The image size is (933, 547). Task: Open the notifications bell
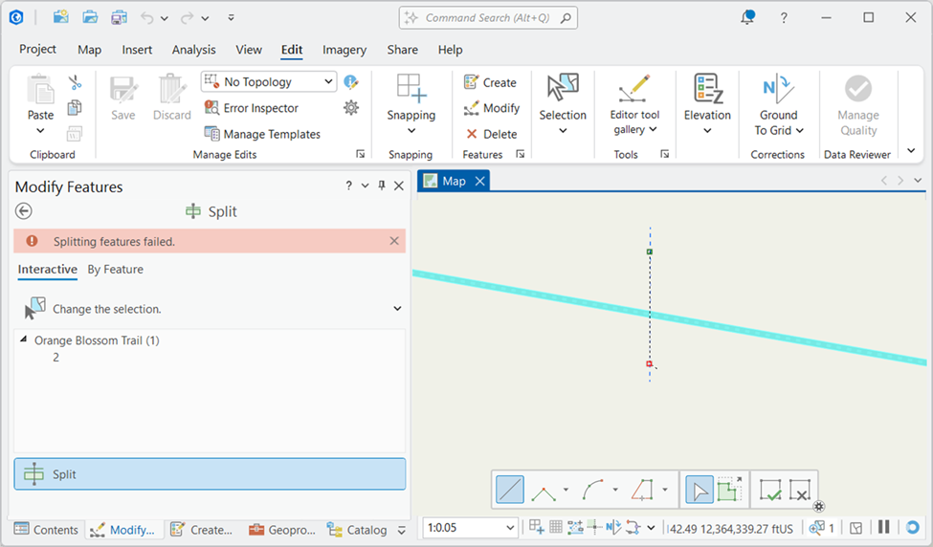(747, 17)
